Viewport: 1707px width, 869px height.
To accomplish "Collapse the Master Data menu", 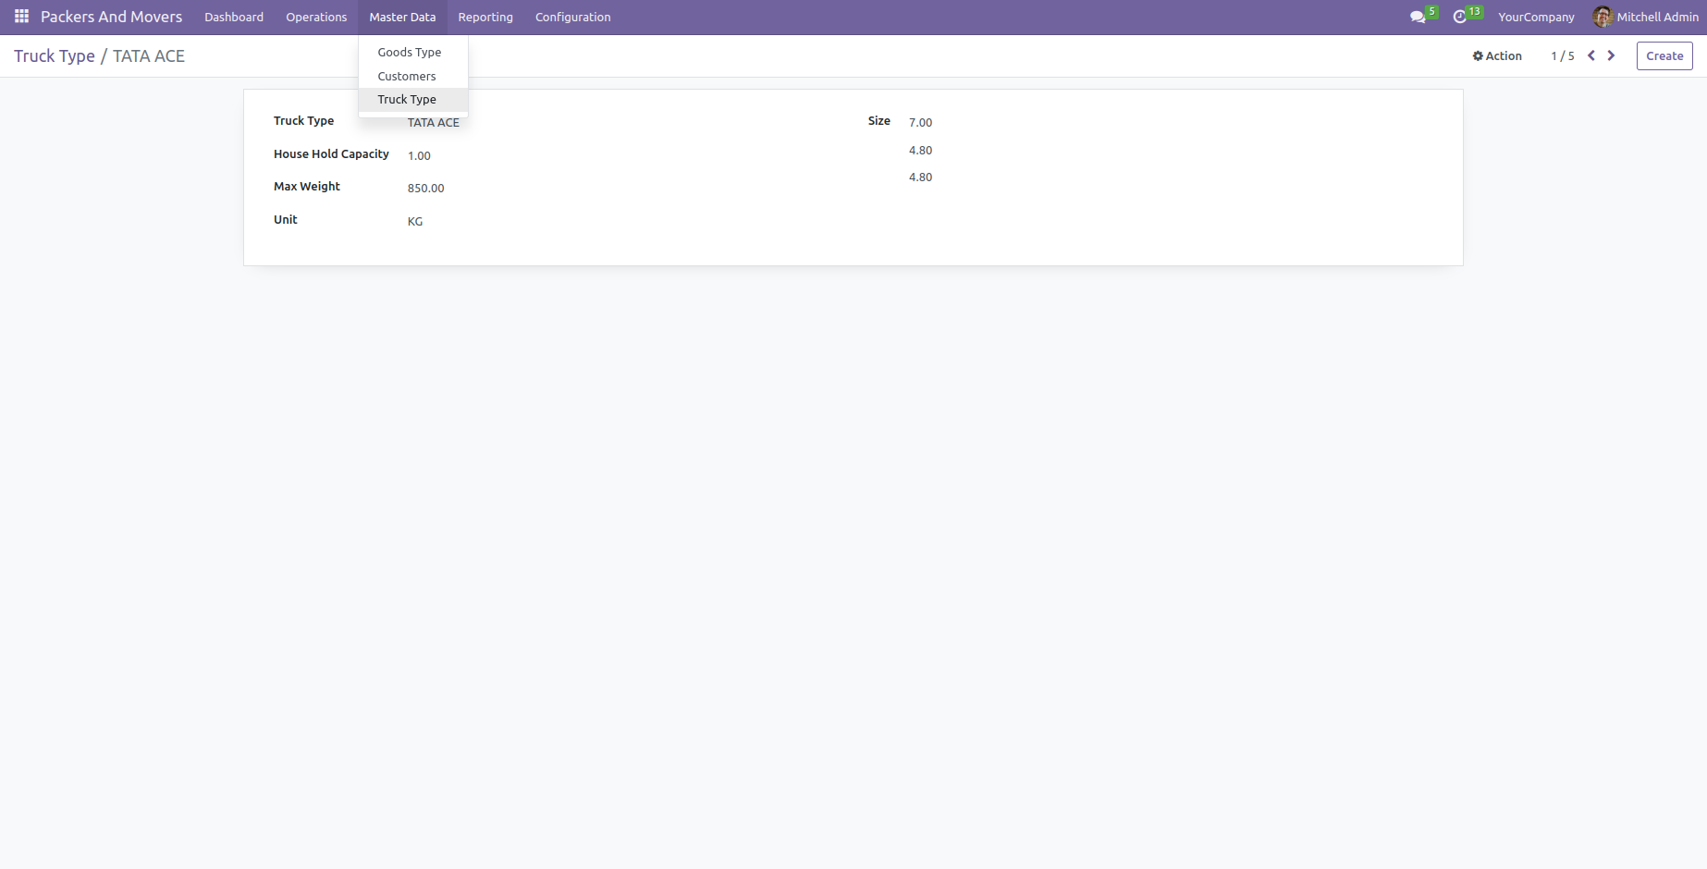I will pyautogui.click(x=402, y=17).
